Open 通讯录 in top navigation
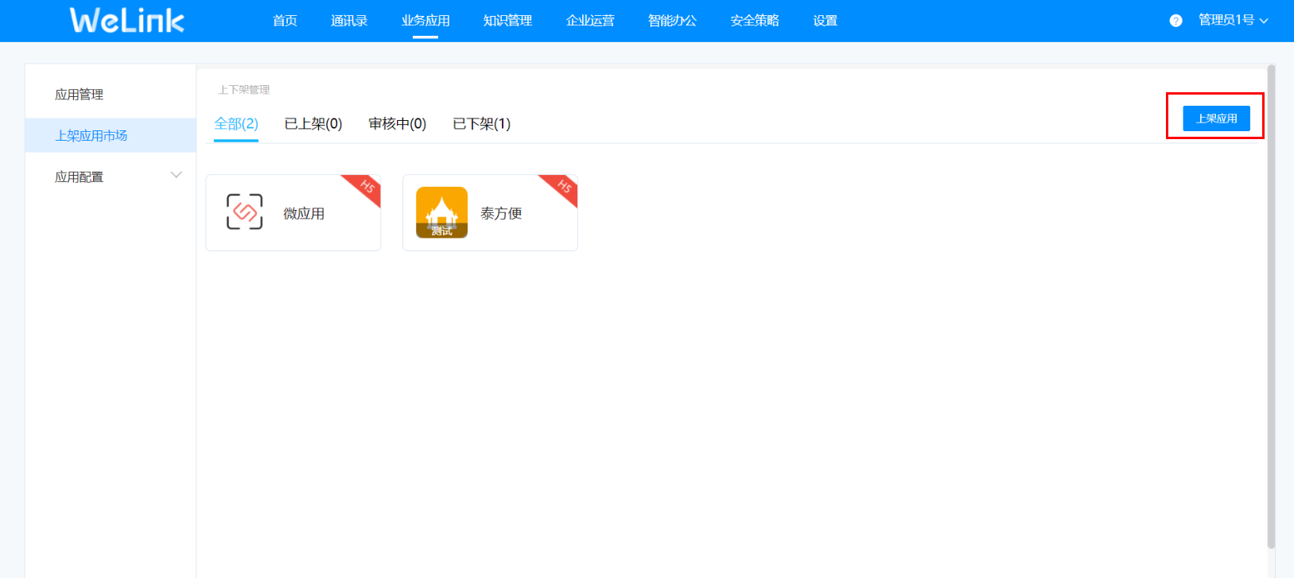The image size is (1294, 578). pos(349,21)
